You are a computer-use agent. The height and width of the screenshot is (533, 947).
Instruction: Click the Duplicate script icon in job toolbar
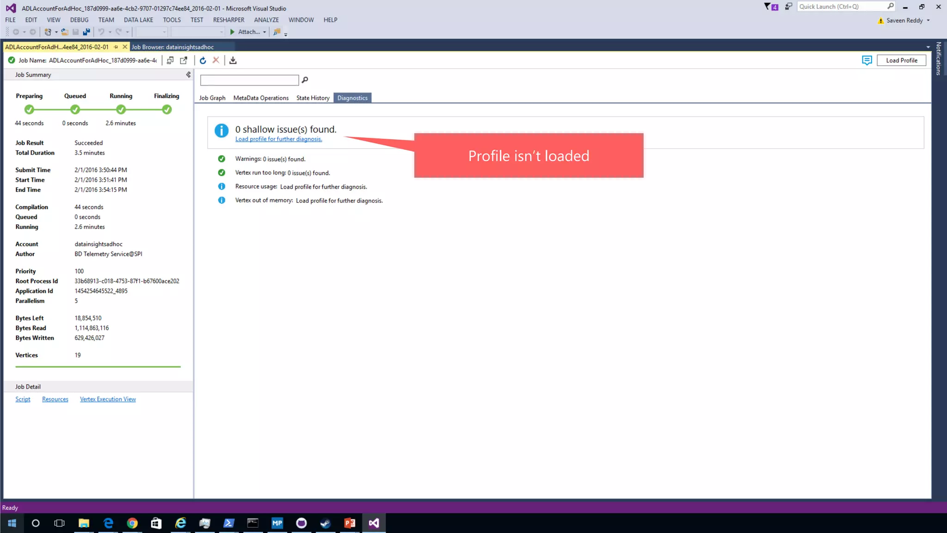point(170,60)
